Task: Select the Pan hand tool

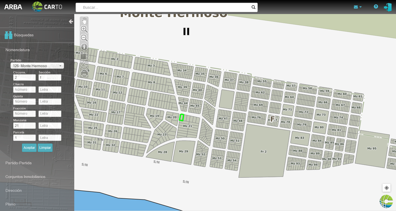Action: (84, 21)
